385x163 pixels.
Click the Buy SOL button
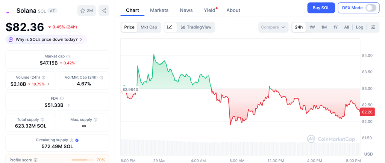click(321, 8)
